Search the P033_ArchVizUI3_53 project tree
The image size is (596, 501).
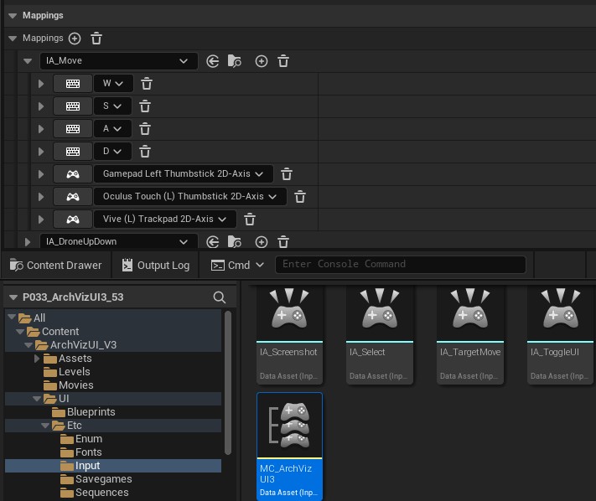click(x=220, y=297)
